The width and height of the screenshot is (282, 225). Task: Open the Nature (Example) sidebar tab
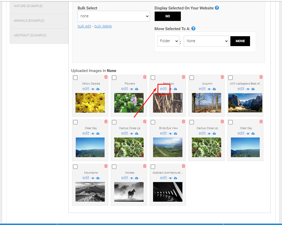39,6
